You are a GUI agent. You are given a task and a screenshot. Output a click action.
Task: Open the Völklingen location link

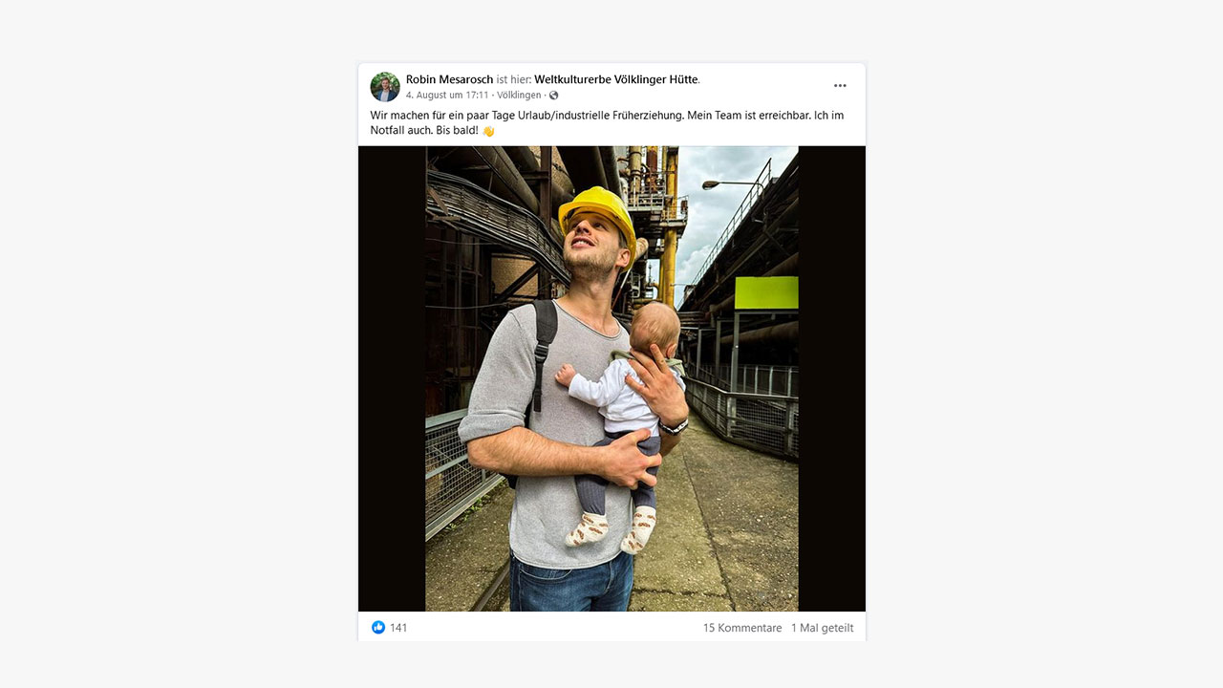pos(519,96)
